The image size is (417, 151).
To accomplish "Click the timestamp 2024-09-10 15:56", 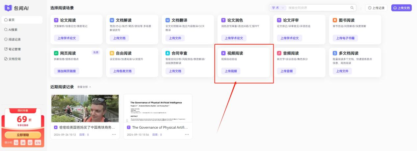I will pos(138,135).
